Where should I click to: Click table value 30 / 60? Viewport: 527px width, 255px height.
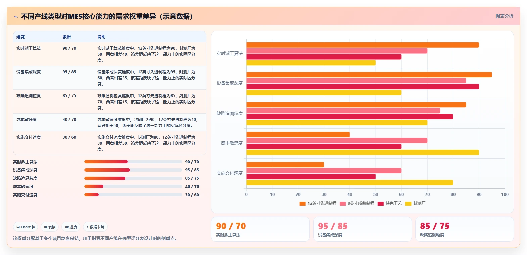click(x=69, y=137)
